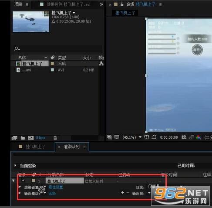The image size is (212, 208).
Task: Click the project preview thumbnail
Action: [x=31, y=22]
